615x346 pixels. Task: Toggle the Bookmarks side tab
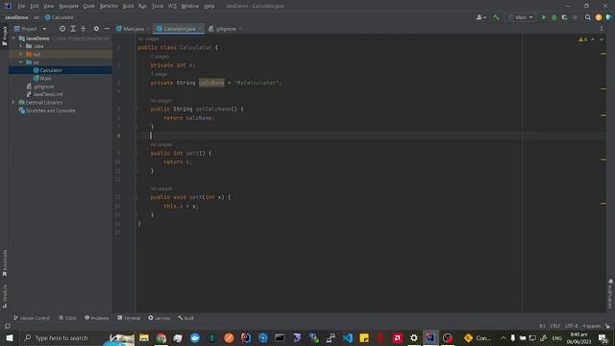pos(4,262)
